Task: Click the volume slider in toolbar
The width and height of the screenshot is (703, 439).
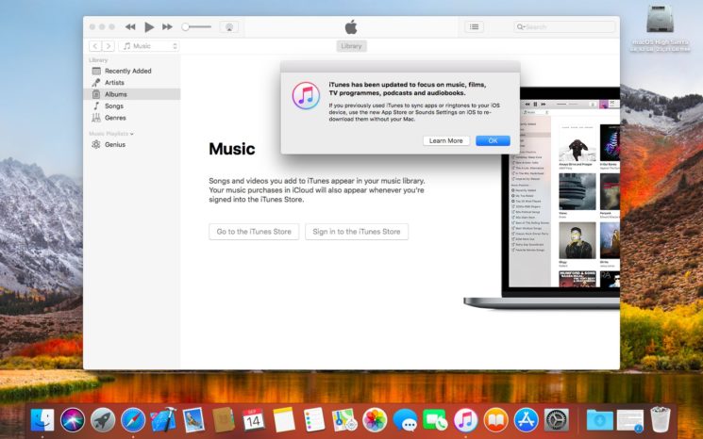Action: pyautogui.click(x=197, y=27)
